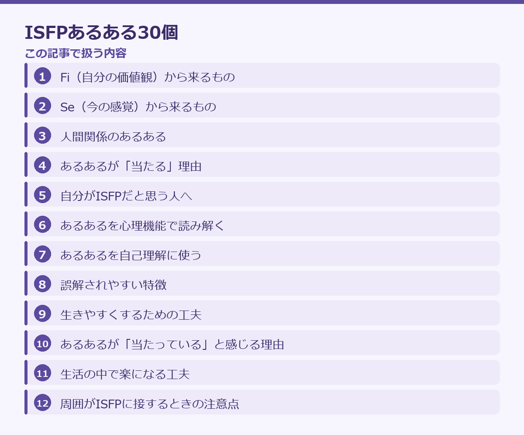Open あるあるが「当たる」理由 item
Viewport: 524px width, 435px height.
pyautogui.click(x=262, y=165)
